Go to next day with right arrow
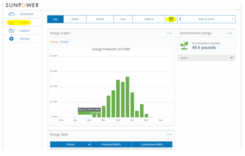The height and width of the screenshot is (156, 245). (x=232, y=19)
